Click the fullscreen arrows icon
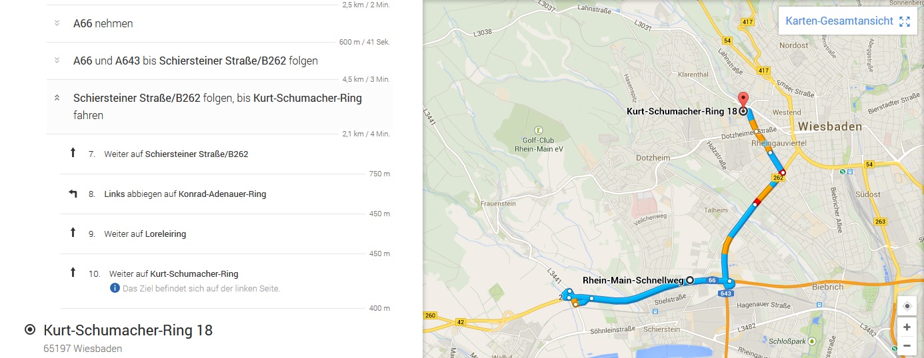The height and width of the screenshot is (358, 924). click(x=905, y=21)
